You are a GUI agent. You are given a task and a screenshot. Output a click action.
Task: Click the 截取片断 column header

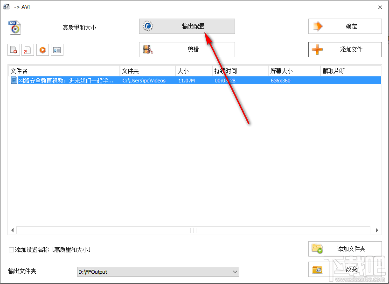(x=351, y=71)
